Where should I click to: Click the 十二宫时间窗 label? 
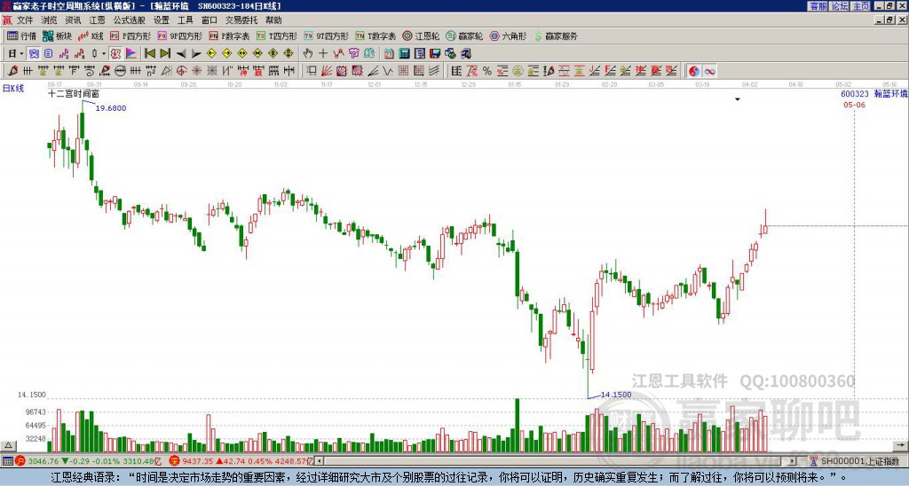(74, 93)
